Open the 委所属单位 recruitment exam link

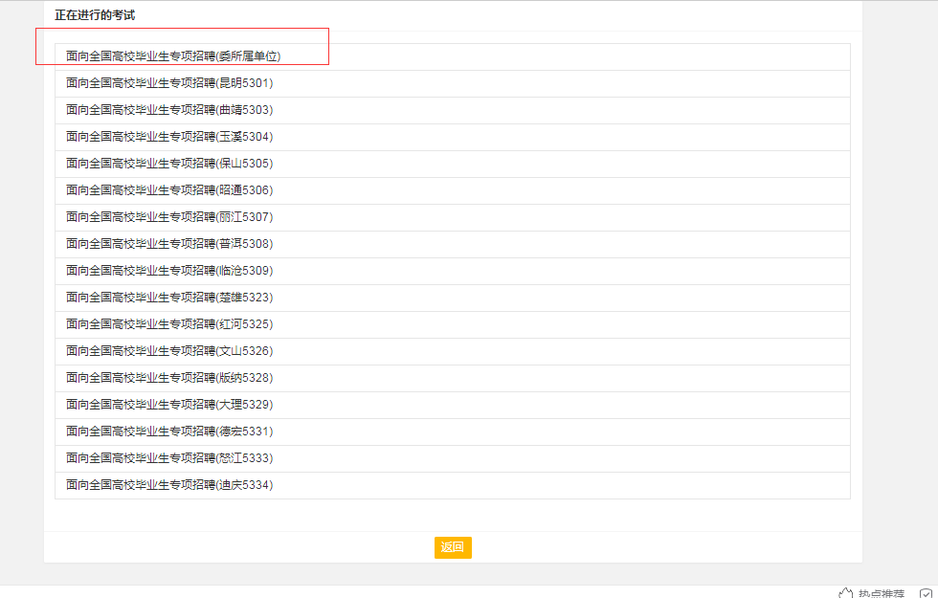click(173, 56)
